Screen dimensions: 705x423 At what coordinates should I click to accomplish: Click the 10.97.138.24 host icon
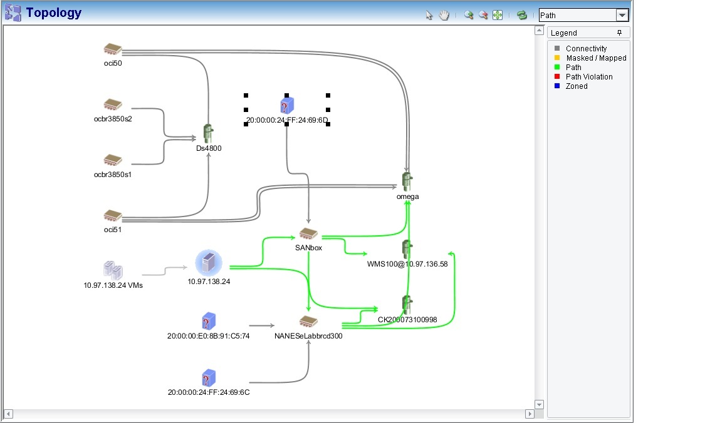(209, 263)
